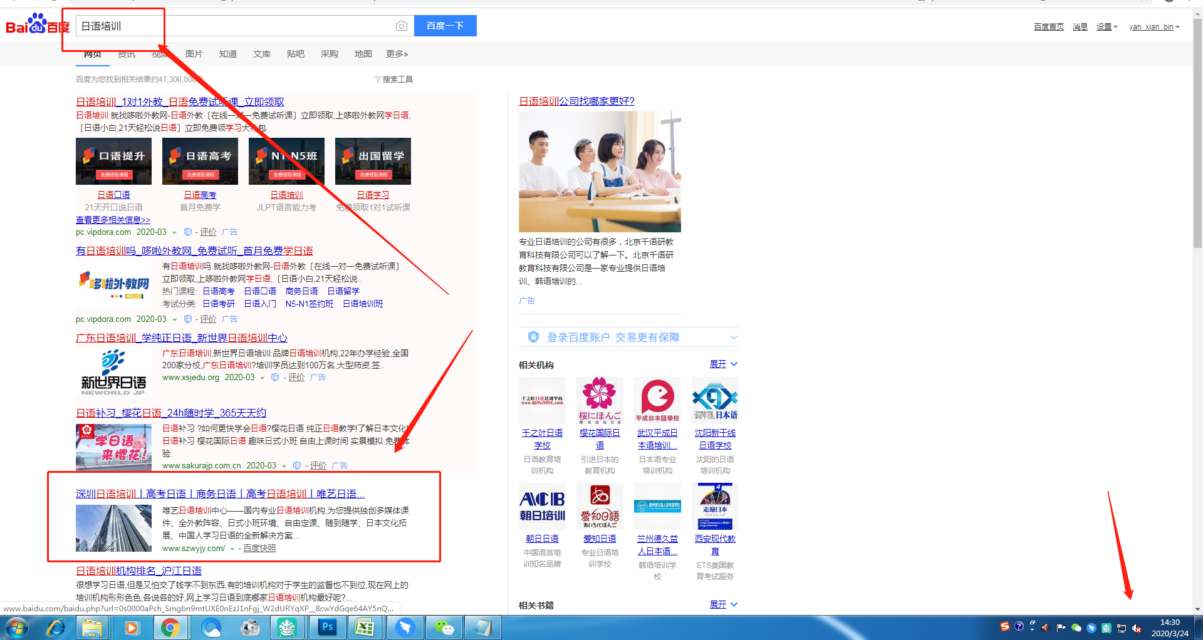Viewport: 1203px width, 640px height.
Task: Click the 千之叶日语学校 logo
Action: [542, 400]
